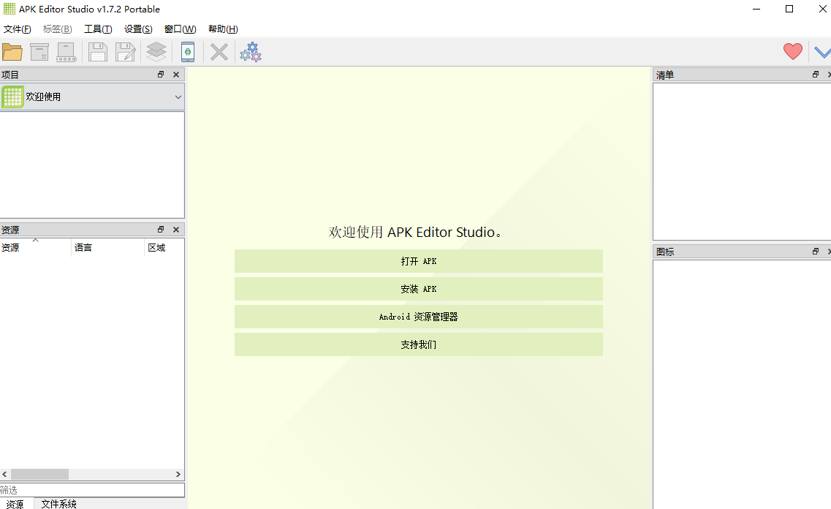Image resolution: width=831 pixels, height=509 pixels.
Task: Click the Android device install icon
Action: 188,52
